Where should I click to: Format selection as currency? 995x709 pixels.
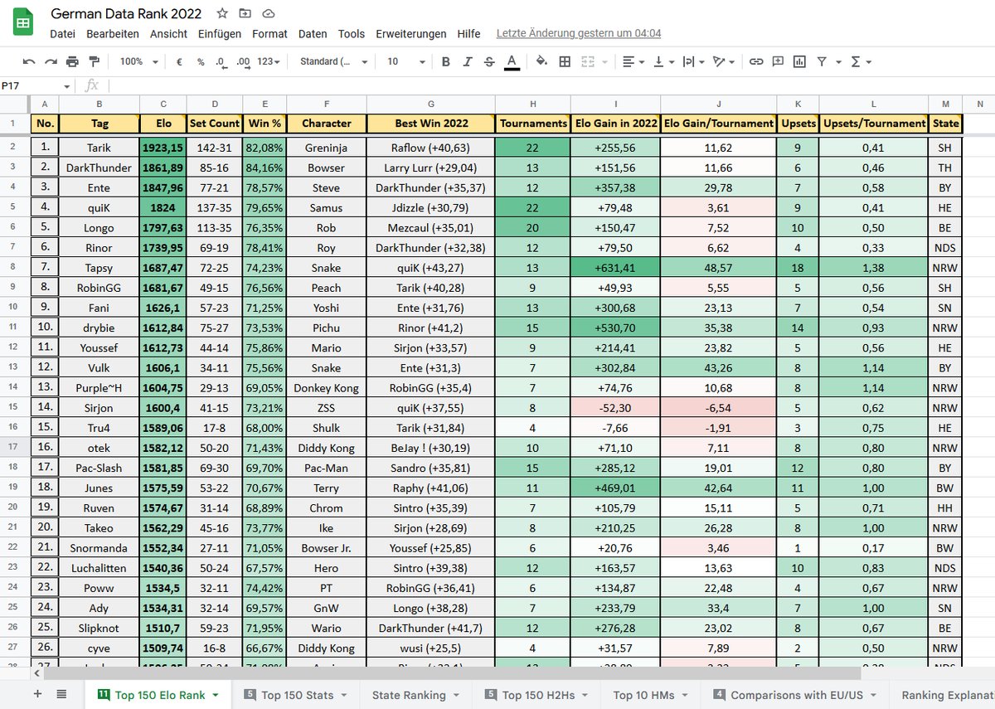177,61
